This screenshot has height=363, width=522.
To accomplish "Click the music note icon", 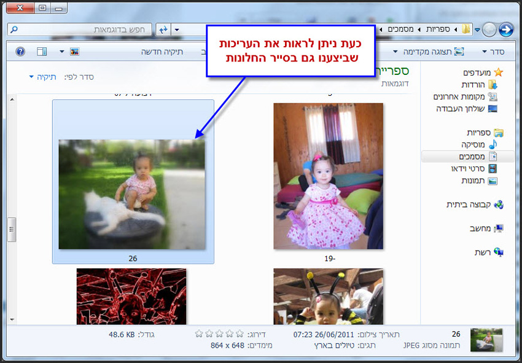I will (x=493, y=144).
